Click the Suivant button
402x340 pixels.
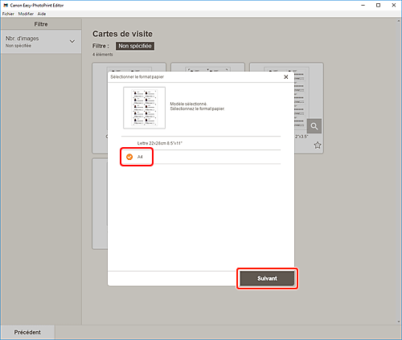tap(267, 278)
